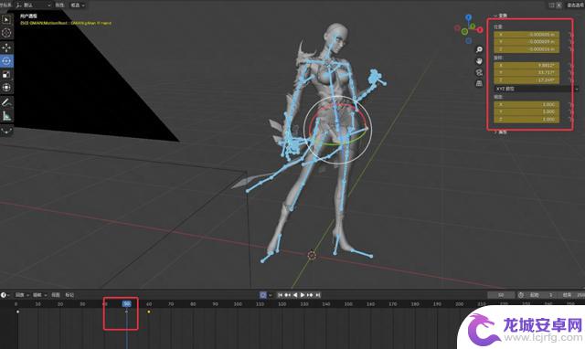Image resolution: width=585 pixels, height=349 pixels.
Task: Select the Transform tool
Action: tap(6, 88)
